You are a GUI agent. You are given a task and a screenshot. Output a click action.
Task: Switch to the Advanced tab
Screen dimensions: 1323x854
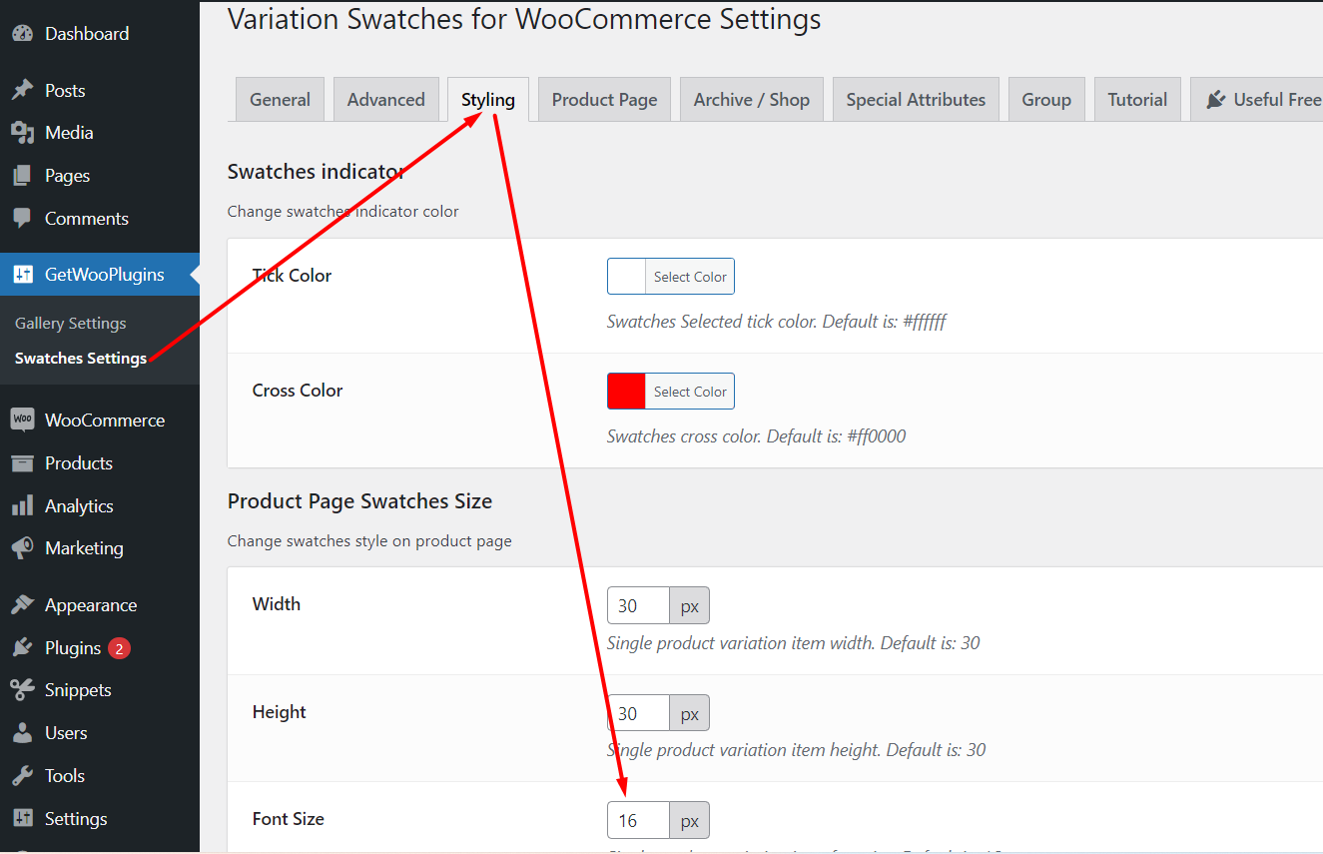[386, 99]
